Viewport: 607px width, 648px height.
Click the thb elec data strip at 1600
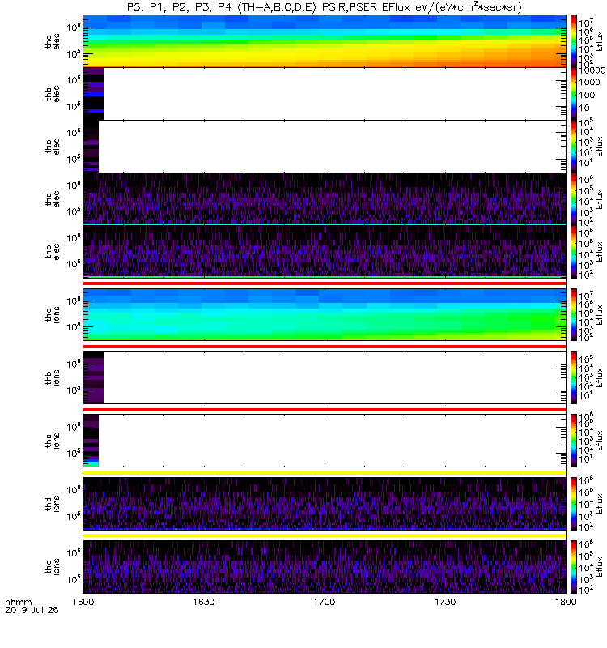tap(93, 94)
